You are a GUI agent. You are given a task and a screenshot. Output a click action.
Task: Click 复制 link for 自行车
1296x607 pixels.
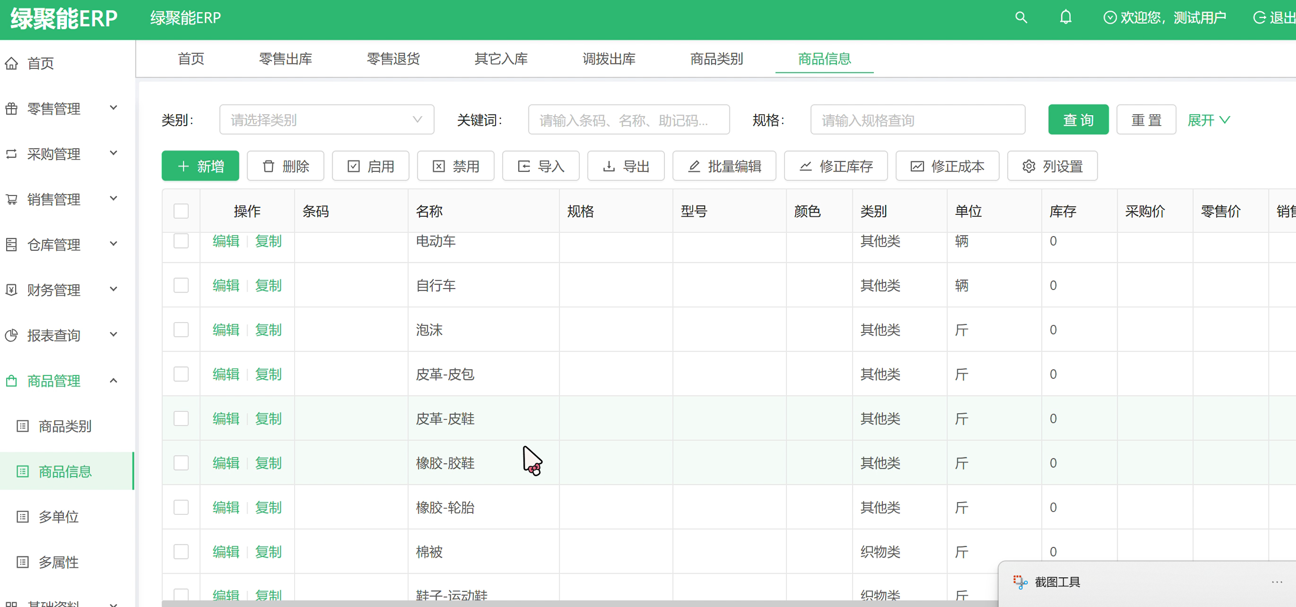268,285
